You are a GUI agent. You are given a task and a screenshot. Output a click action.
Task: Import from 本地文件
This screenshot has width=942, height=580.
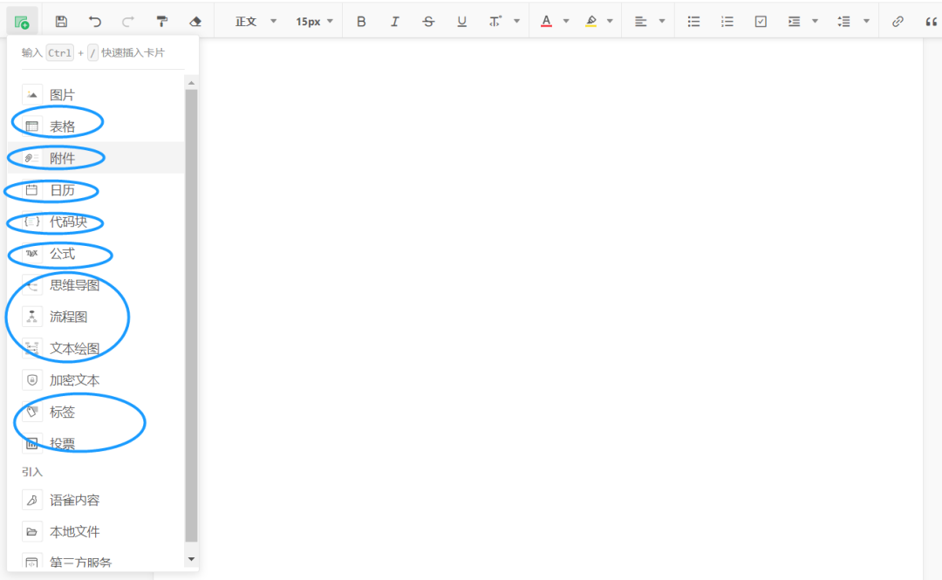click(x=74, y=531)
